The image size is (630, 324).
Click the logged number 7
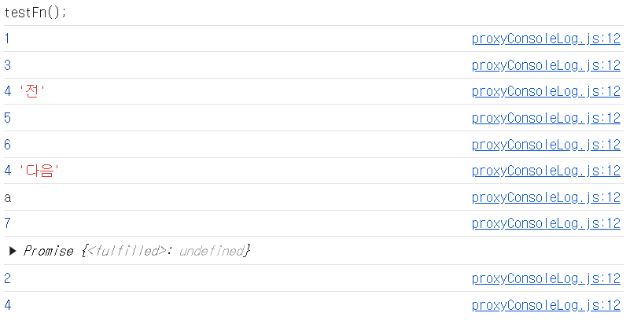click(x=7, y=223)
